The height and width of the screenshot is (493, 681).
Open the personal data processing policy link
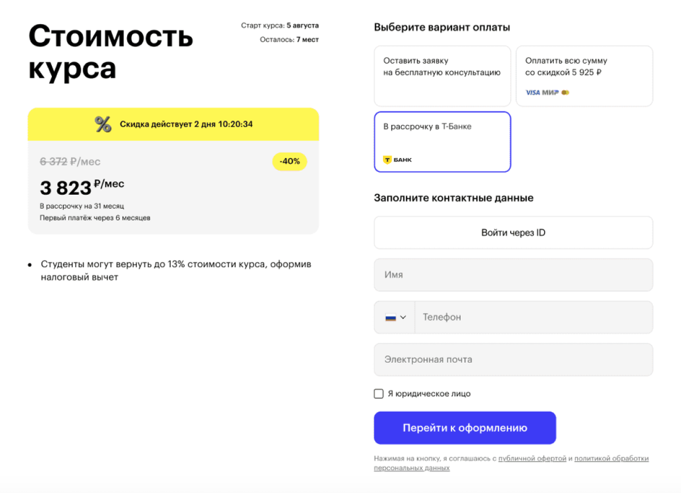[612, 458]
